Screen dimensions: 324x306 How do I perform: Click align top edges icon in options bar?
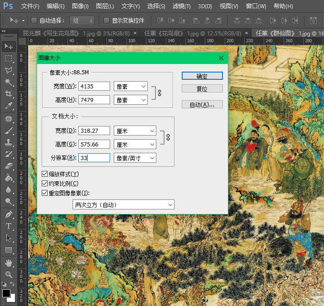[160, 20]
